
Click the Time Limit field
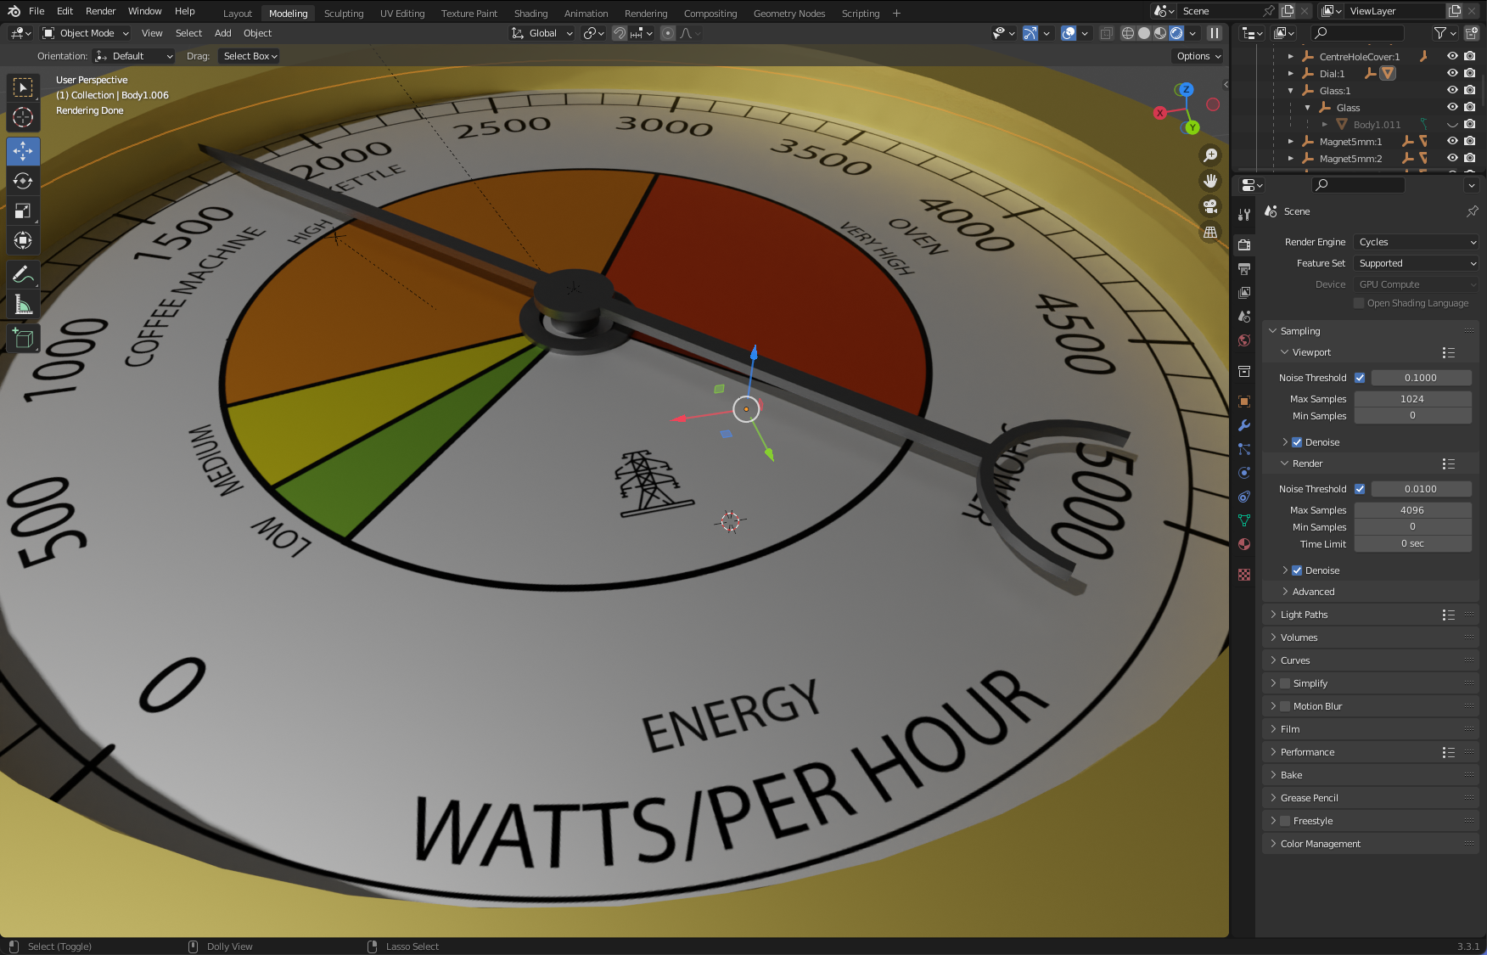(x=1412, y=543)
